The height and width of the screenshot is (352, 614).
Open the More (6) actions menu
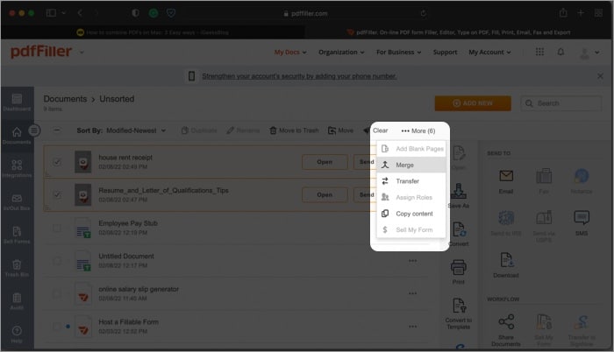418,130
